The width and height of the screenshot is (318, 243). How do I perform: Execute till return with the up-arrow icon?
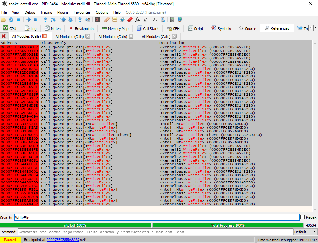(x=80, y=20)
